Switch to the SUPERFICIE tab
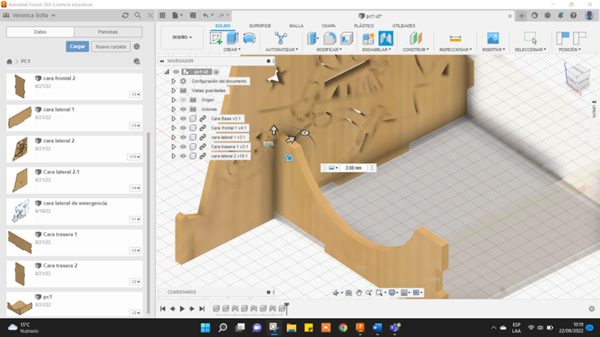 coord(260,26)
